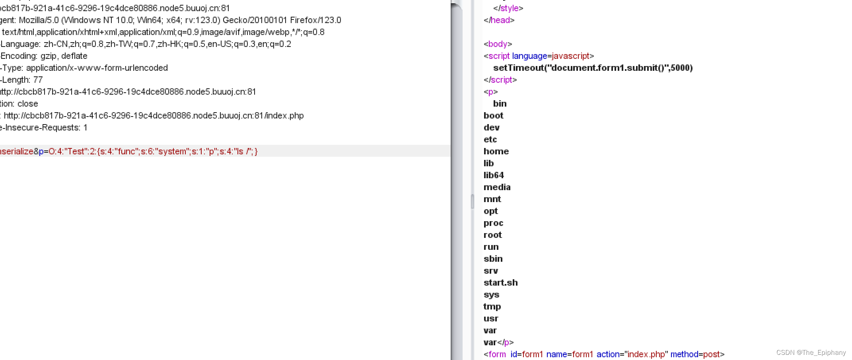Select the boot directory name

pyautogui.click(x=493, y=115)
